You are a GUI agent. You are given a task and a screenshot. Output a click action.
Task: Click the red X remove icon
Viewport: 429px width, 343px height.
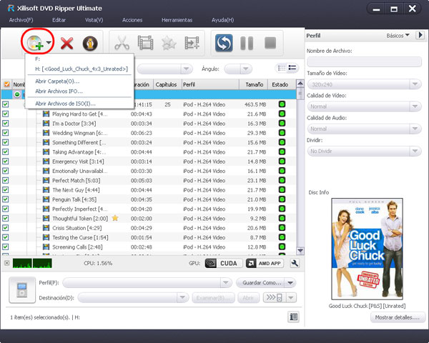coord(67,44)
